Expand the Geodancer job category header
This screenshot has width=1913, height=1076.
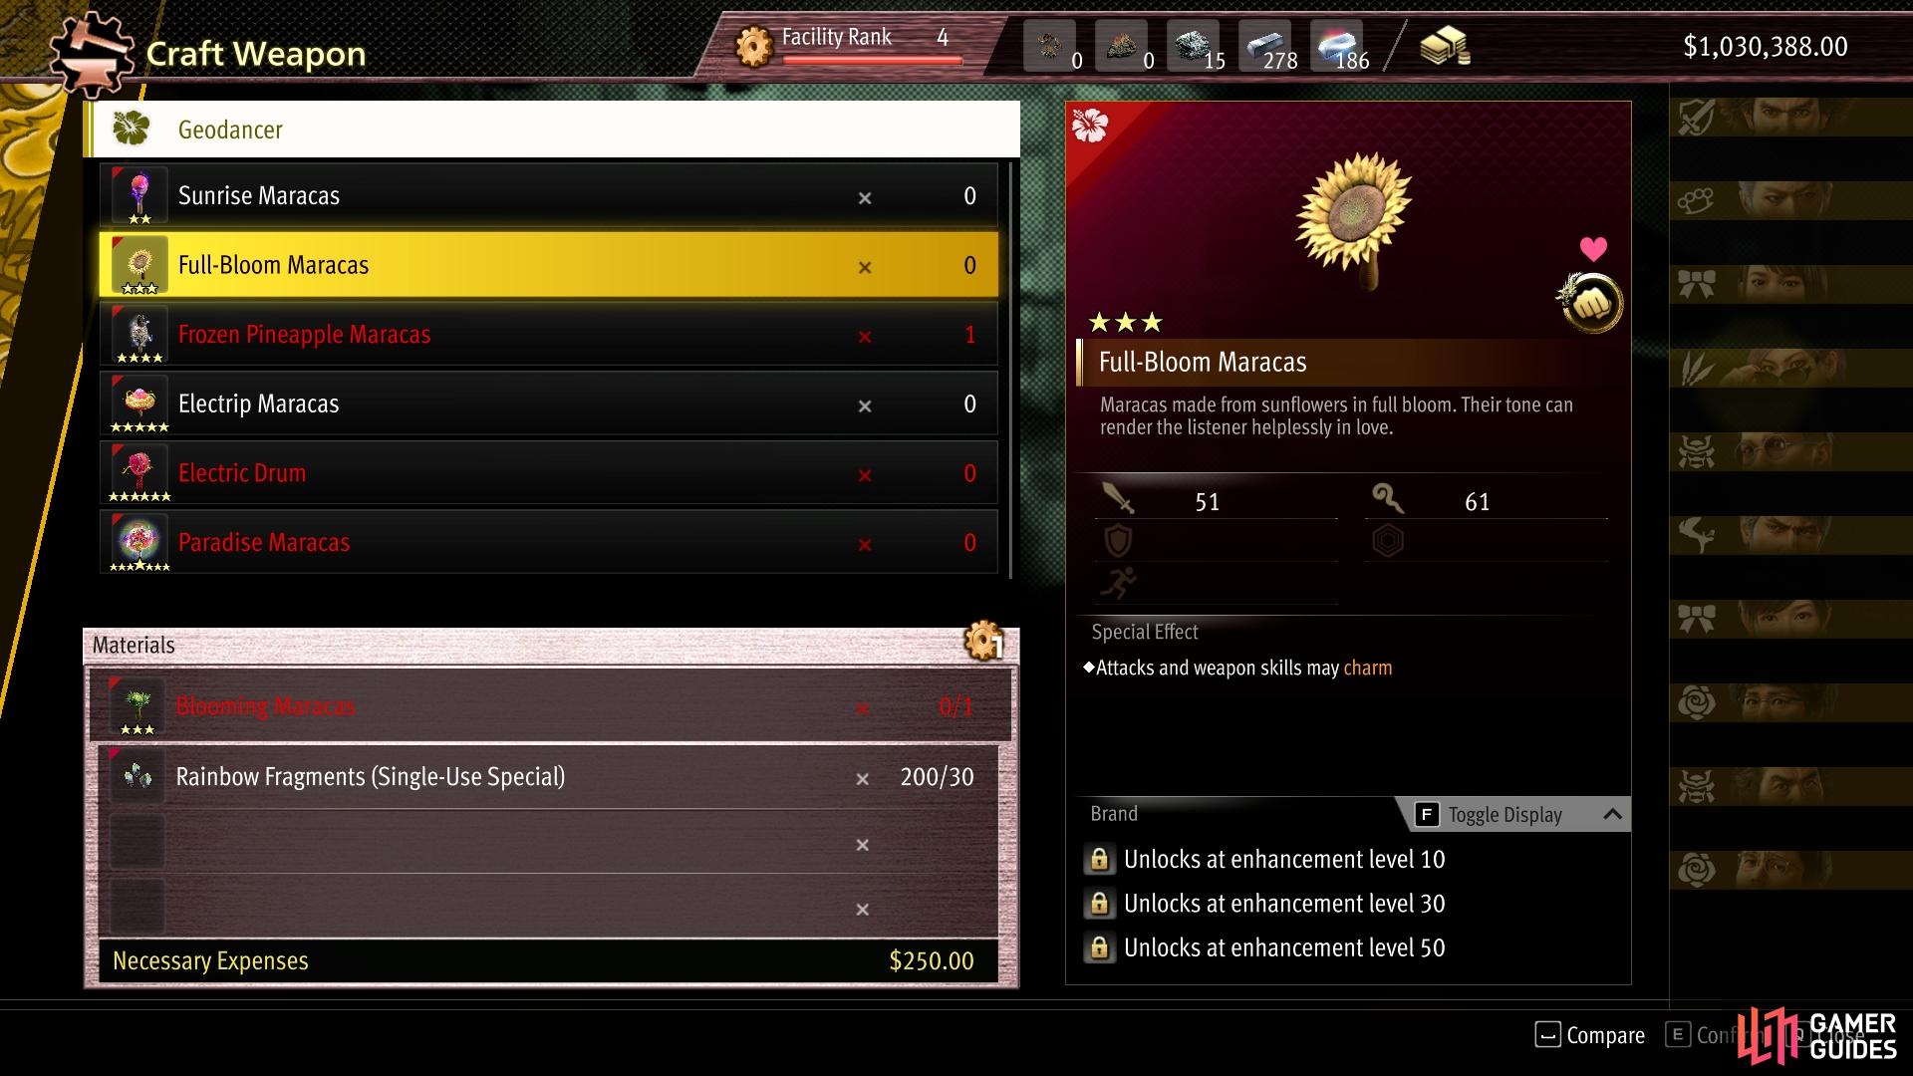[552, 129]
